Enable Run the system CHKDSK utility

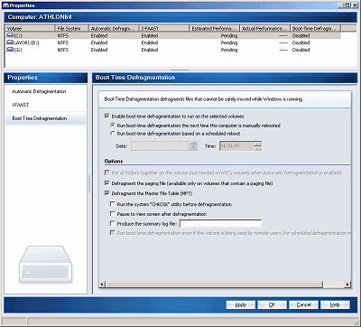(x=113, y=204)
